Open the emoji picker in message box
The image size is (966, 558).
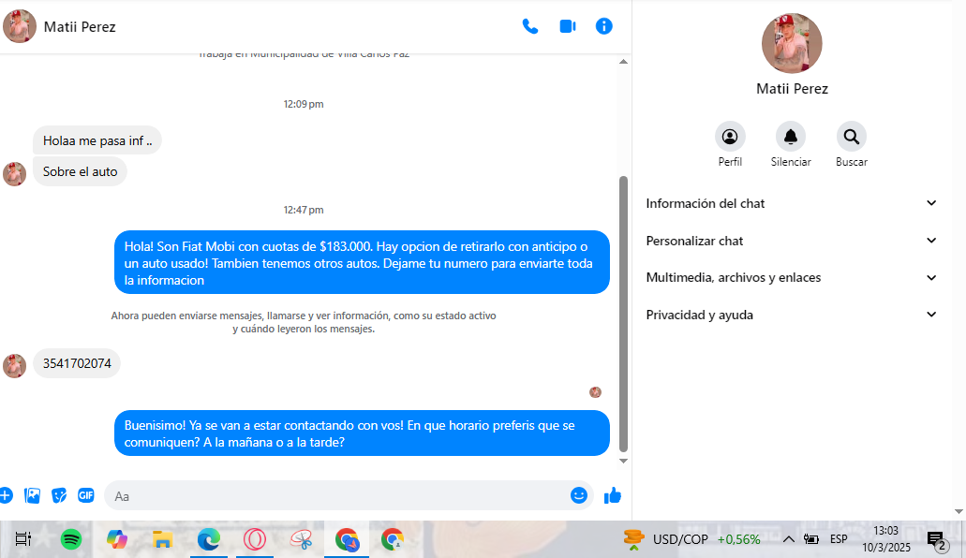click(x=578, y=495)
